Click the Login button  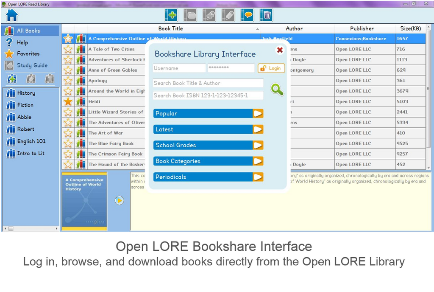[x=271, y=68]
